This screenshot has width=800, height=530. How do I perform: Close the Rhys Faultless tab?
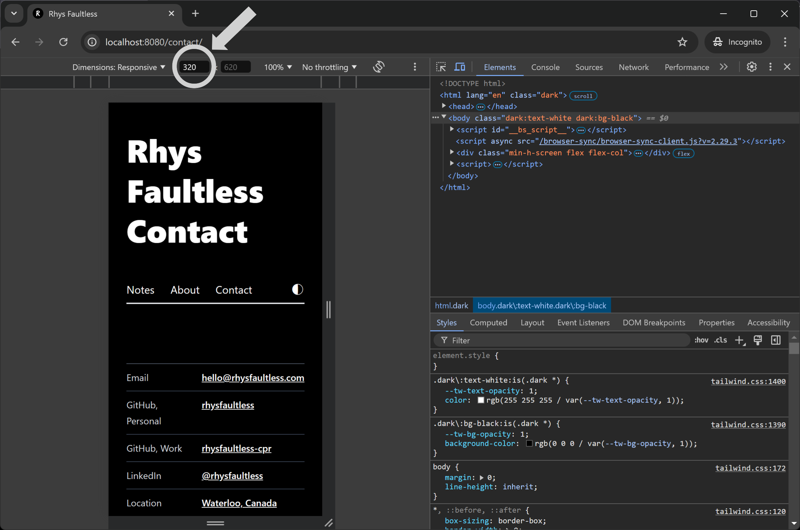171,14
